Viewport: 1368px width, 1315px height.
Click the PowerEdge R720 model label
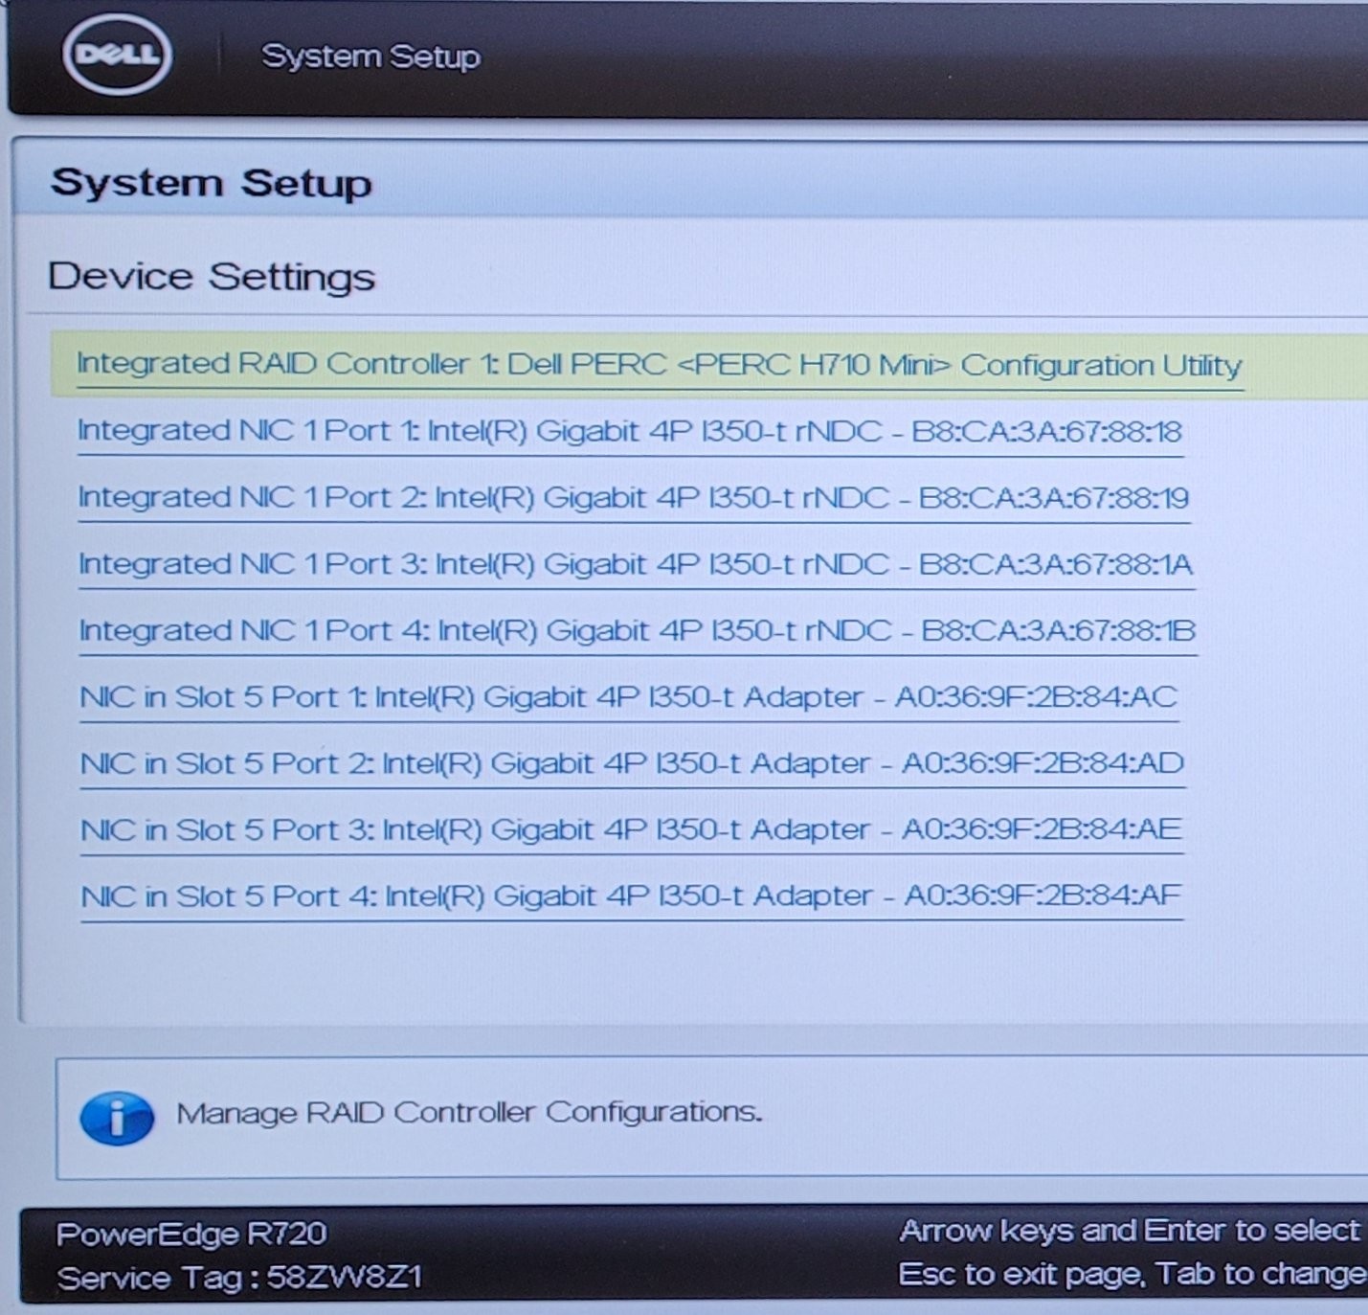click(x=191, y=1234)
